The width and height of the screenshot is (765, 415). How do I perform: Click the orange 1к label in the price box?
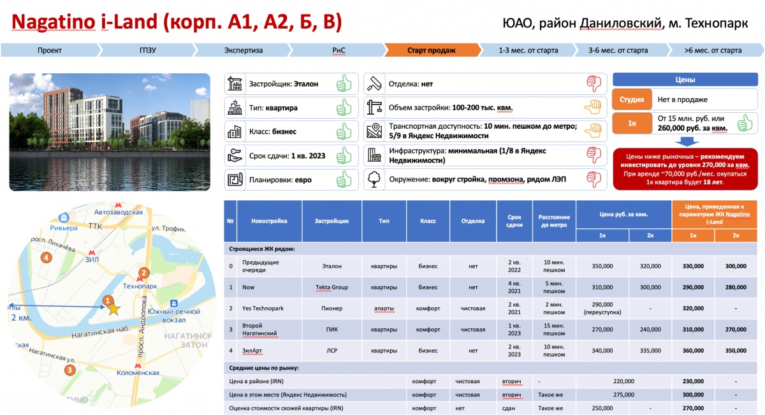(x=632, y=123)
